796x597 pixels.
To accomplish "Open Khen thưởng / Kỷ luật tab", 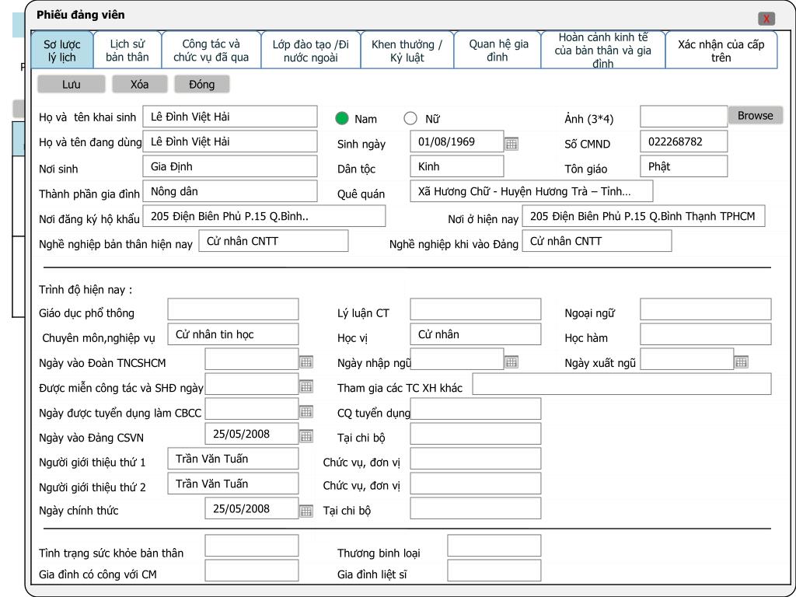I will point(407,51).
